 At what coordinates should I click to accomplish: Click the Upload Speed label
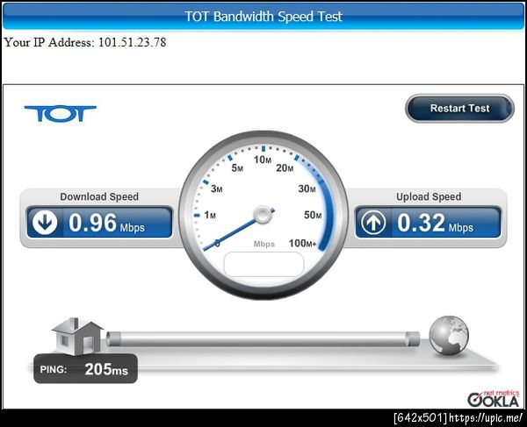click(x=429, y=196)
